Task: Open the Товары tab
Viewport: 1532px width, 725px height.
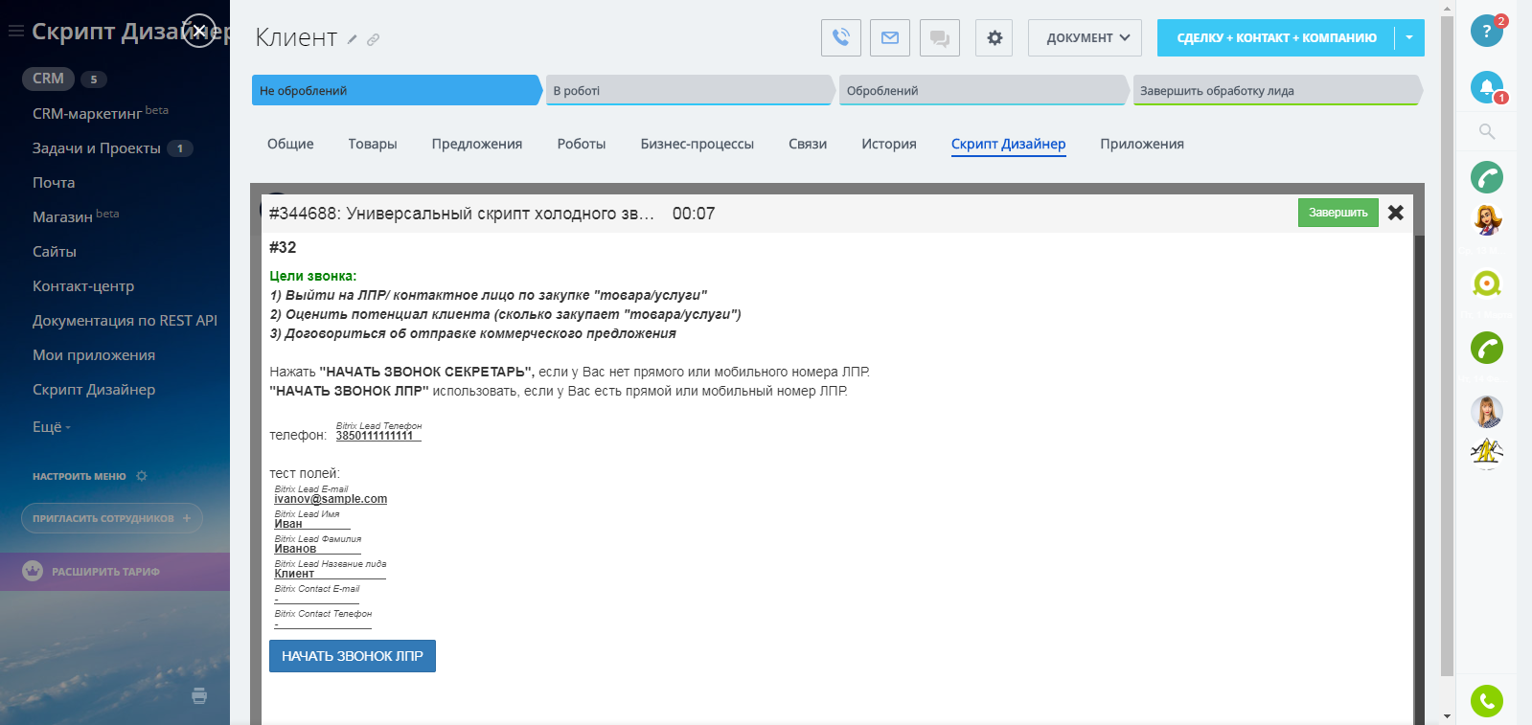Action: click(372, 144)
